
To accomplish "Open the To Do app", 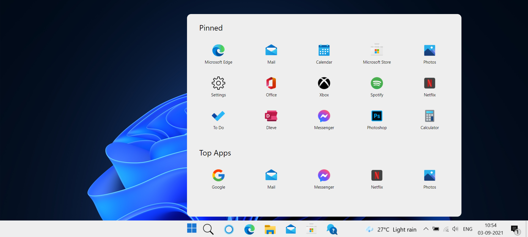I will coord(218,120).
